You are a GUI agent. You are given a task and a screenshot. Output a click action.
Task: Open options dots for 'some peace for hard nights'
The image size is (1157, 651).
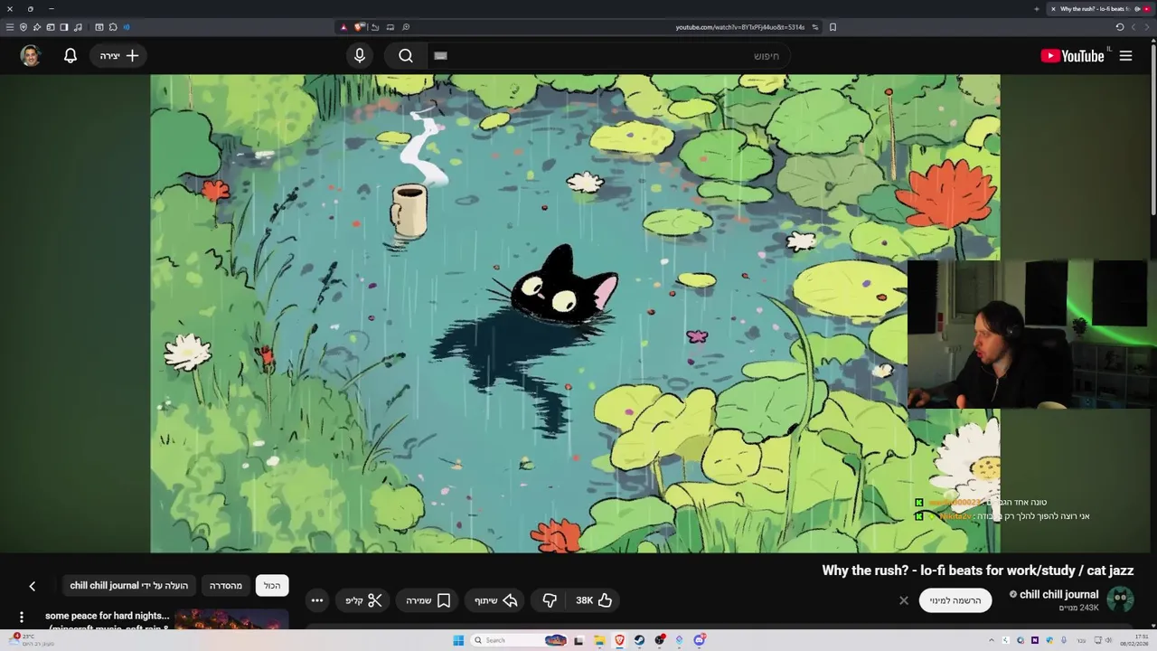click(x=22, y=618)
